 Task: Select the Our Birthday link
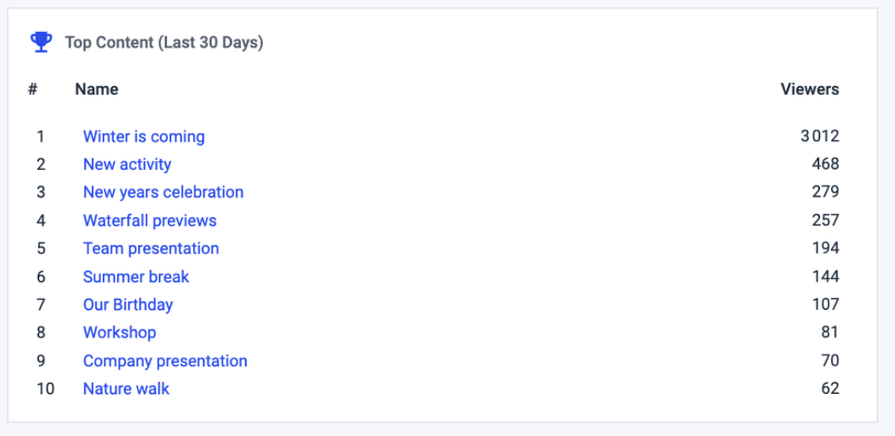tap(128, 305)
